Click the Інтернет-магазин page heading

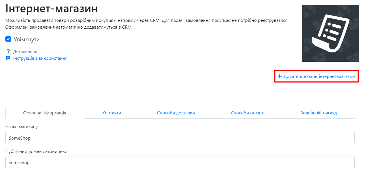coord(51,8)
